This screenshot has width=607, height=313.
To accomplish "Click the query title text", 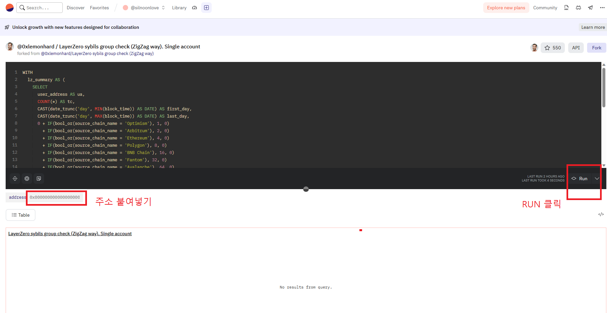I will (109, 47).
